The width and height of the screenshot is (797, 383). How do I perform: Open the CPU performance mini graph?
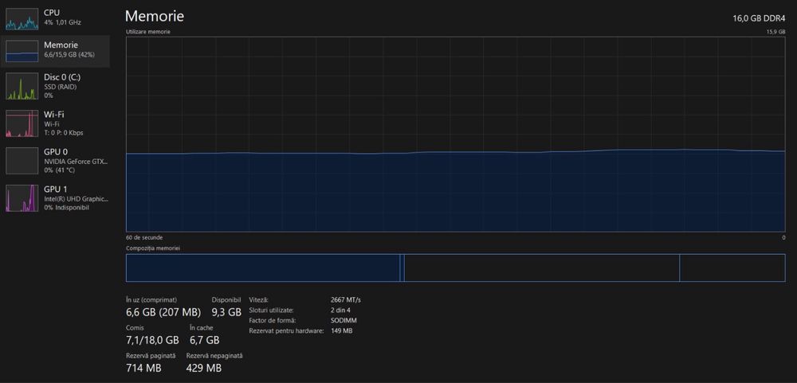coord(22,18)
